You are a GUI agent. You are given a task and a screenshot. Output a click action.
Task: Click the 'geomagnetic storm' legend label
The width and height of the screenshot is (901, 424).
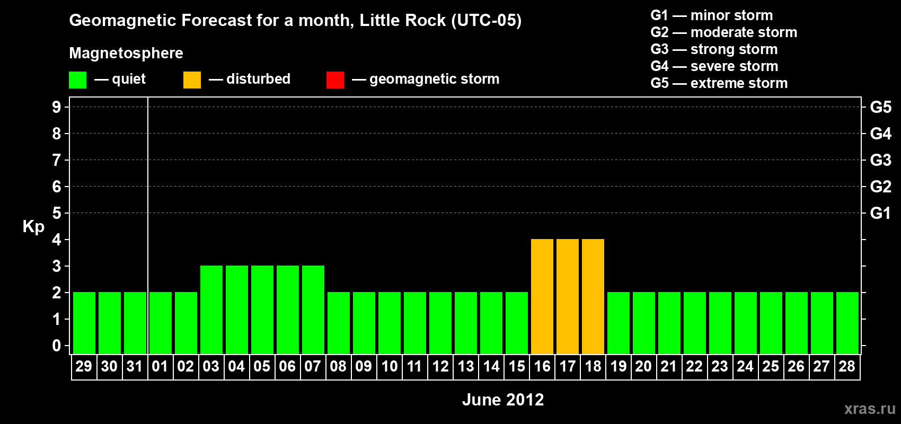point(434,79)
